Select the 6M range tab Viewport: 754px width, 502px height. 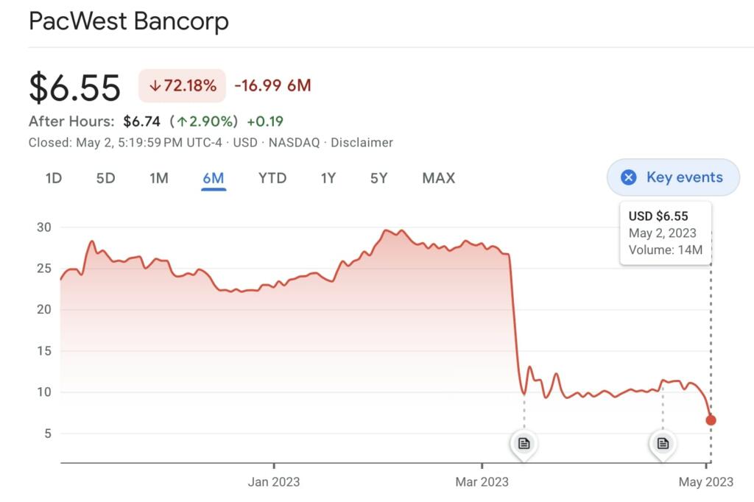(214, 178)
